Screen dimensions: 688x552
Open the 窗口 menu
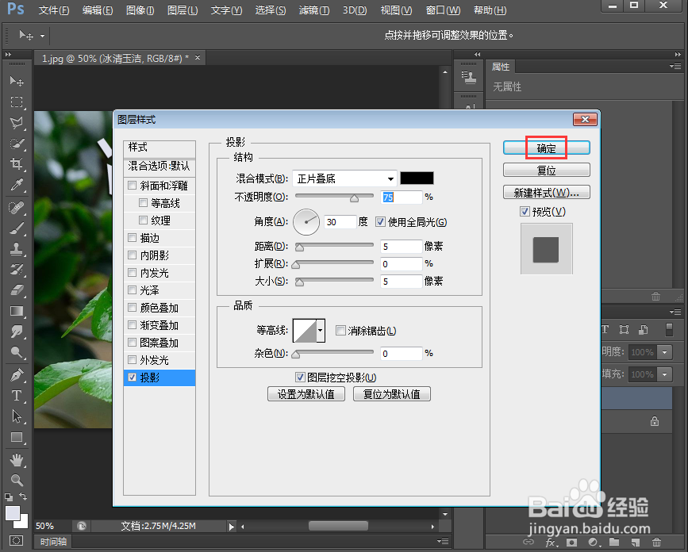tap(443, 10)
